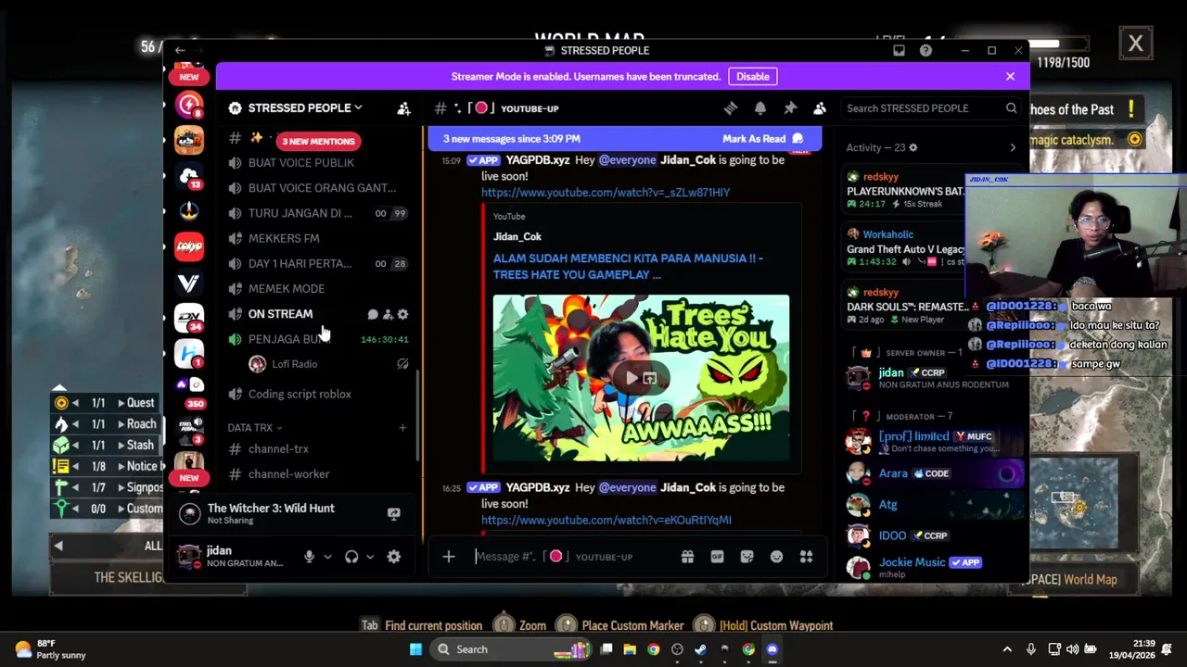1187x667 pixels.
Task: Dismiss the Streamer Mode banner
Action: click(x=1010, y=77)
